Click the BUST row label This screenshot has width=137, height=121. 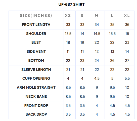coord(36,43)
